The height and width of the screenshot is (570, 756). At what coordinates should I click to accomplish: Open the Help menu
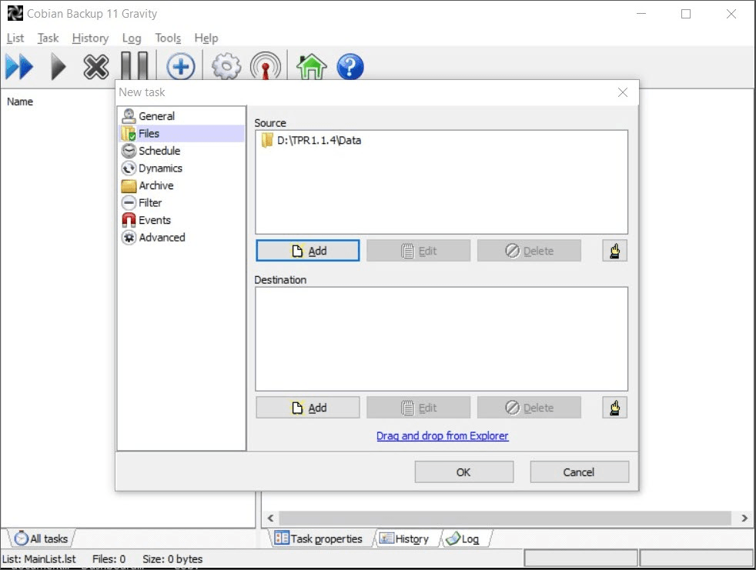coord(206,38)
